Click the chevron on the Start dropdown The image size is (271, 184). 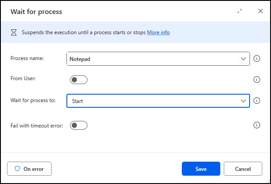point(243,101)
